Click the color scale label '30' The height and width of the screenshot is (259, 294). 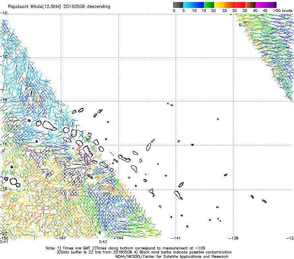[234, 11]
